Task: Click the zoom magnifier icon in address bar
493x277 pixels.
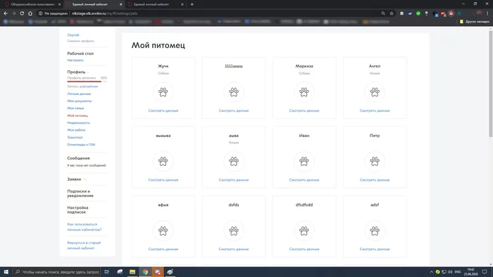Action: coord(383,13)
